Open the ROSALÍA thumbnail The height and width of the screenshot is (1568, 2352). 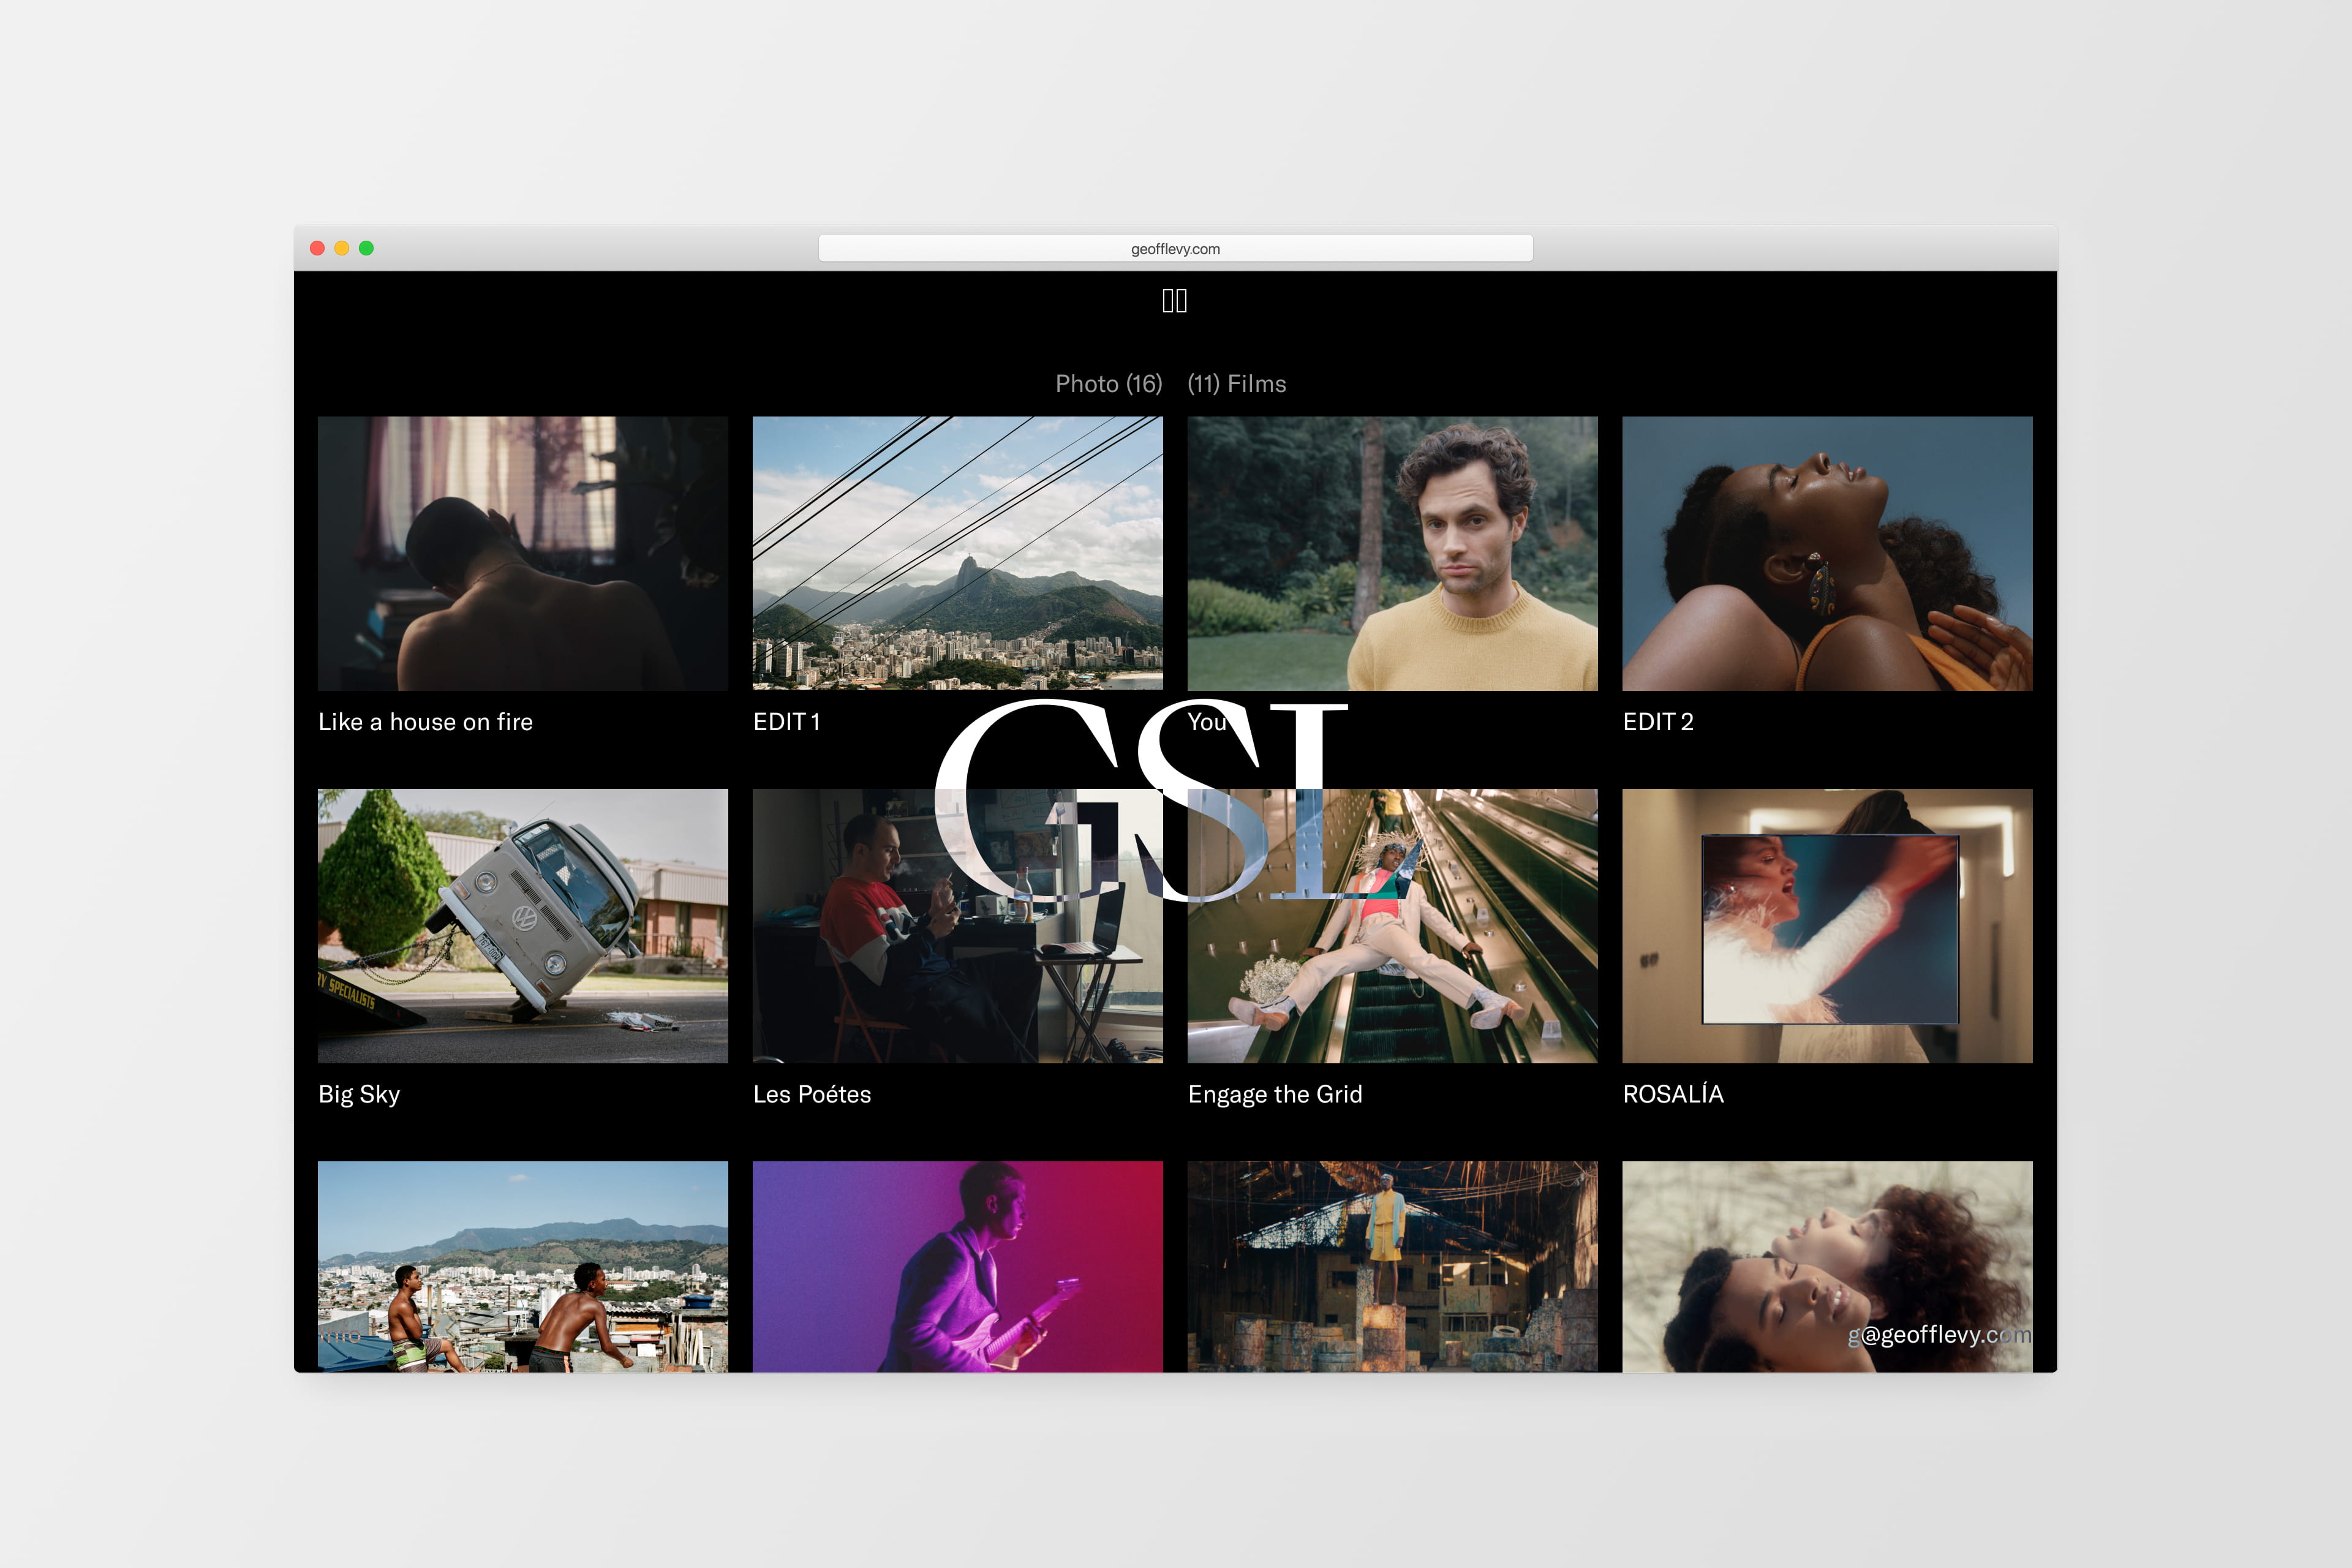point(1827,925)
